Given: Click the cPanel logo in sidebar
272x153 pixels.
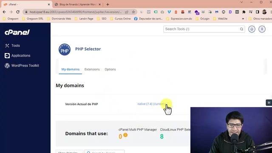Looking at the screenshot, I should 17,32.
